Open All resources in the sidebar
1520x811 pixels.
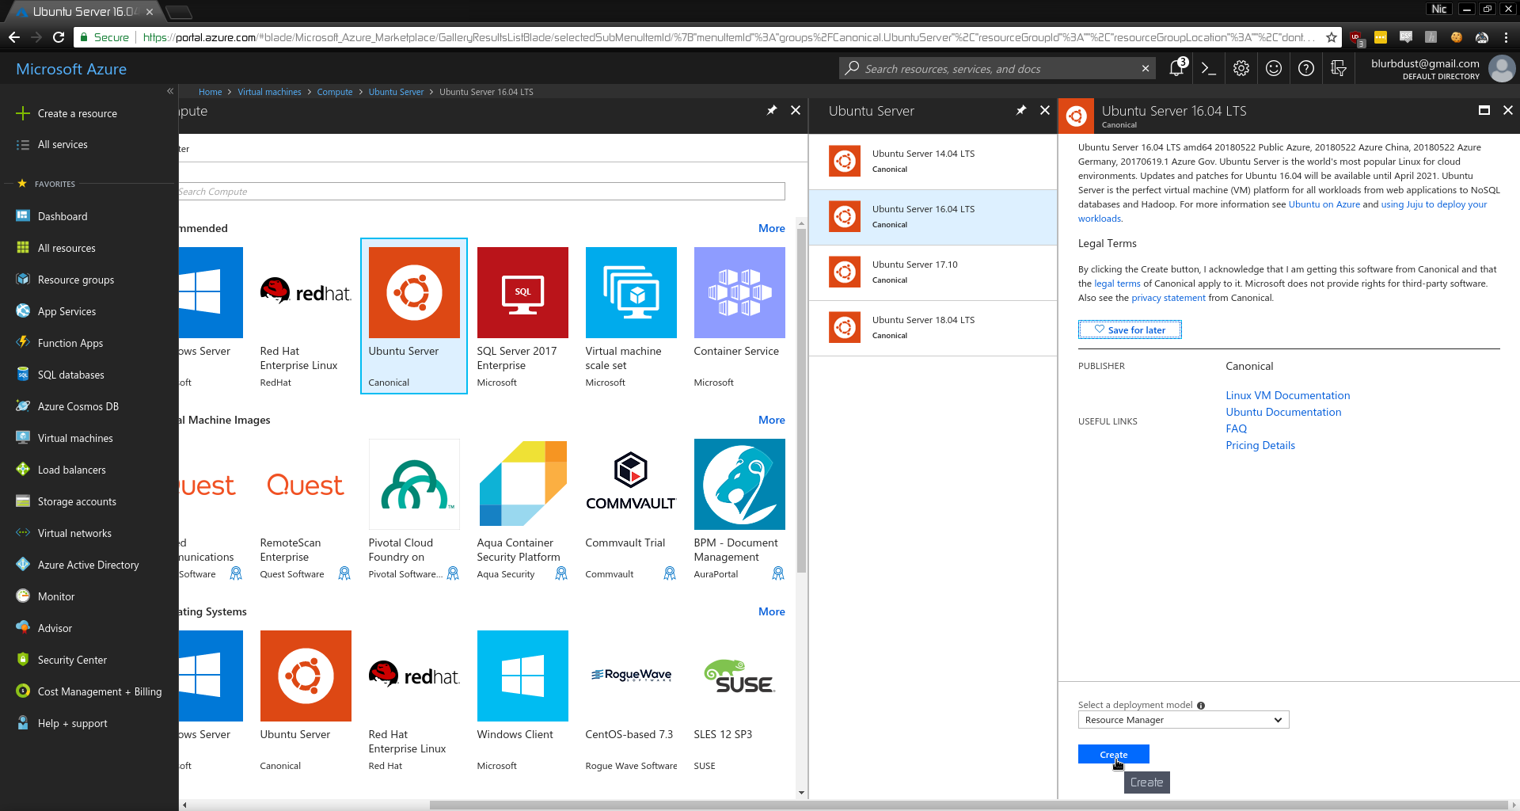[x=66, y=248]
